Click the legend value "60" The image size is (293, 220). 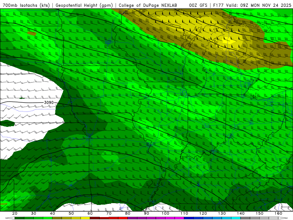[x=90, y=213]
